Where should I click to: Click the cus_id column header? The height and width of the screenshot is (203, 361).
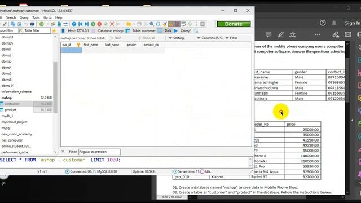tap(71, 45)
